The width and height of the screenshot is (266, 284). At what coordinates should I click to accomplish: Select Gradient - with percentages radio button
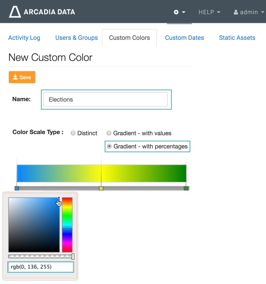(x=109, y=146)
